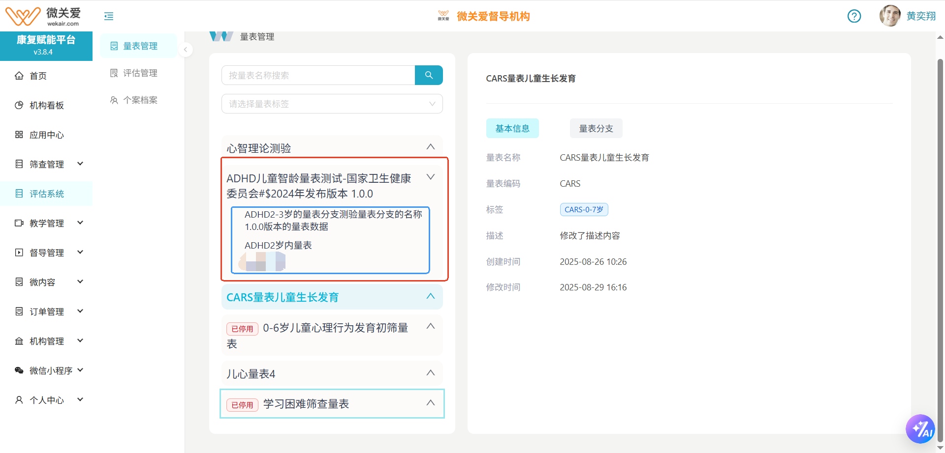
Task: Expand the 微信小程序 sidebar menu
Action: coord(49,370)
